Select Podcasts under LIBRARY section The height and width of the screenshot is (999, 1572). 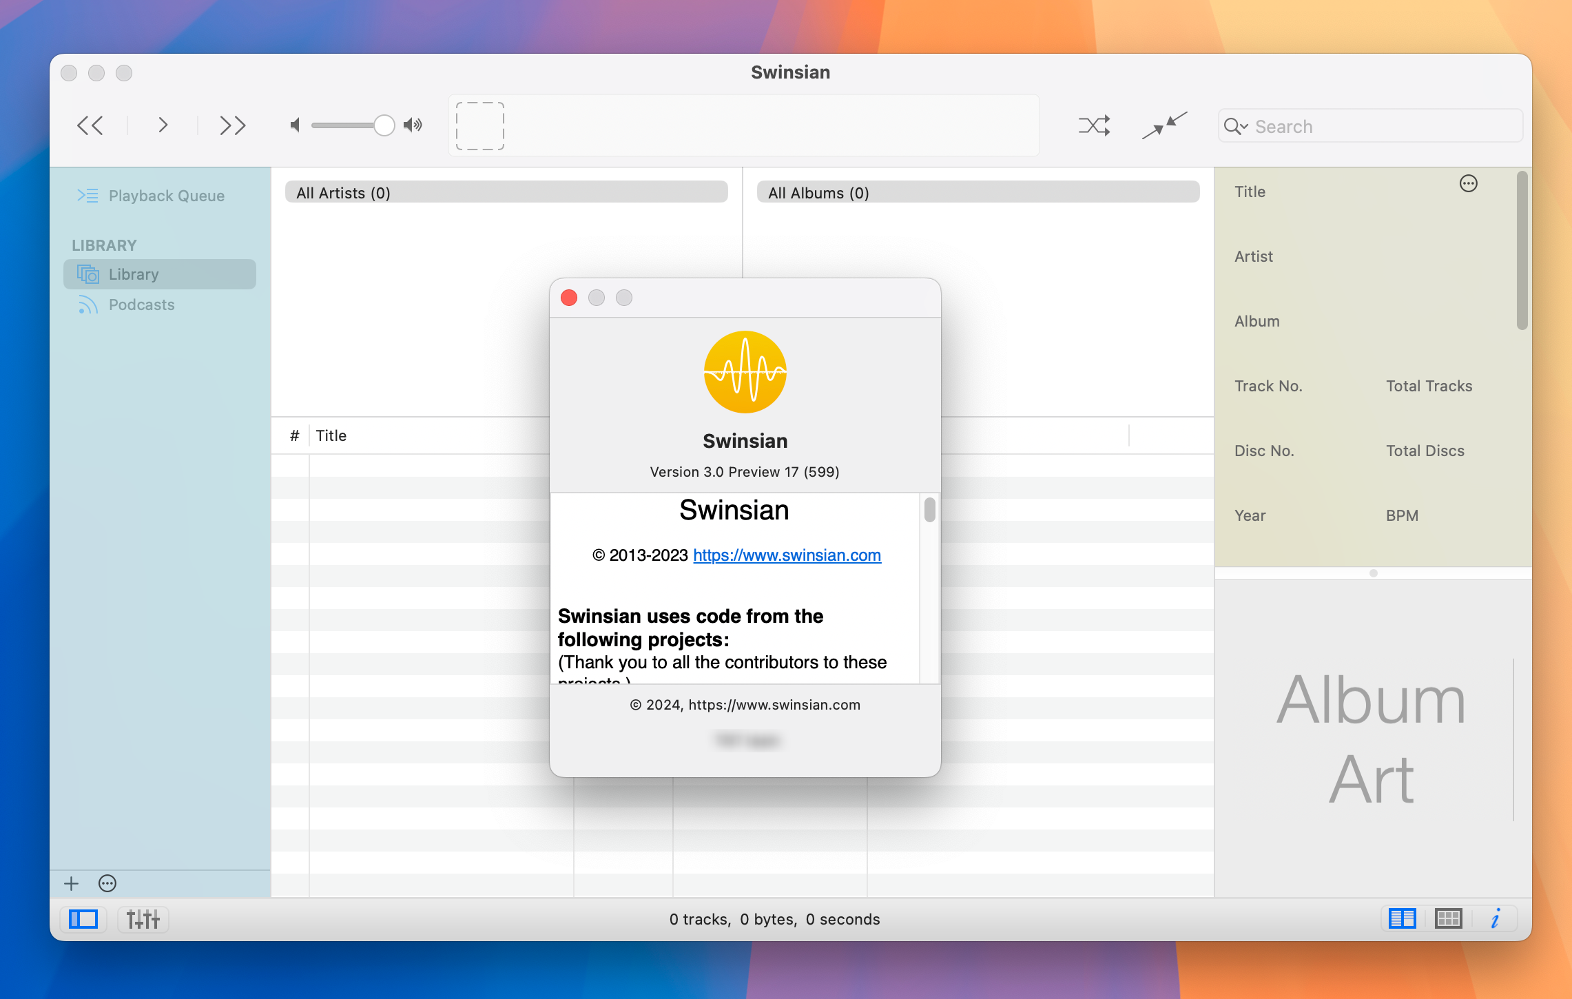tap(141, 304)
